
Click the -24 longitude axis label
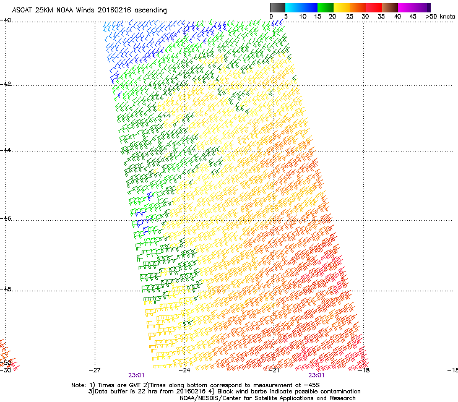(x=184, y=370)
